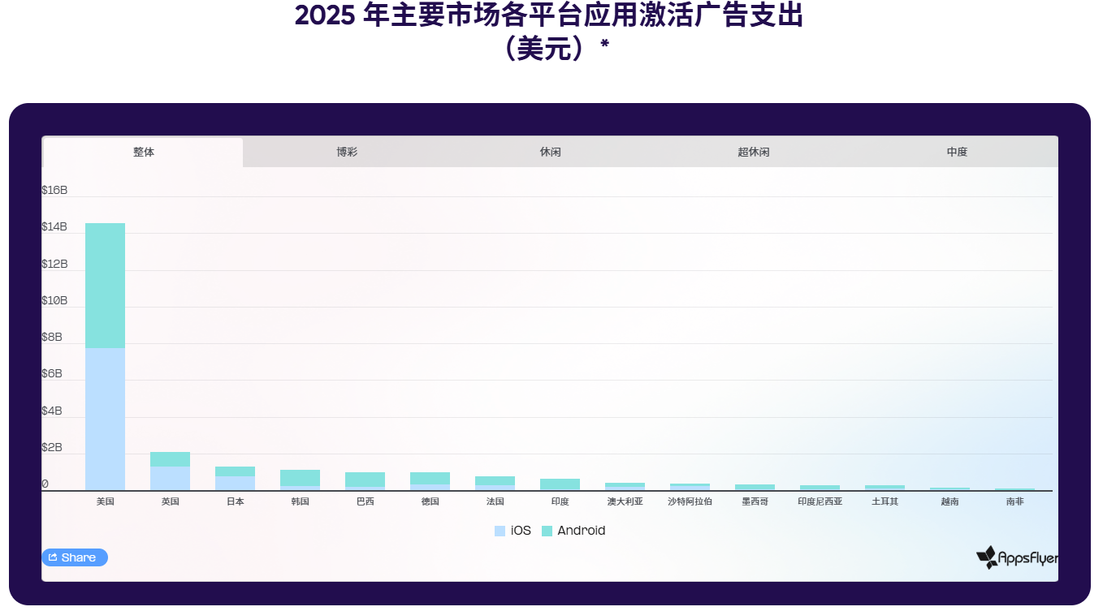Open the 博彩 tab
This screenshot has height=611, width=1103.
click(347, 153)
